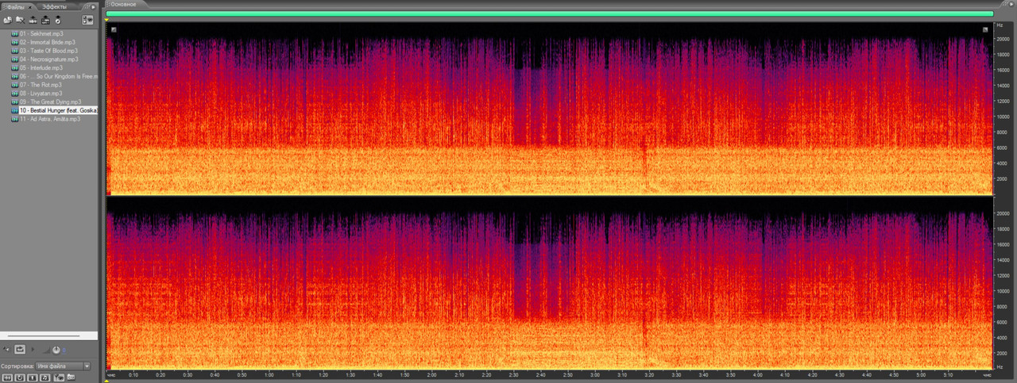Toggle Show Audio Files filter button
This screenshot has width=1017, height=383.
click(x=6, y=377)
